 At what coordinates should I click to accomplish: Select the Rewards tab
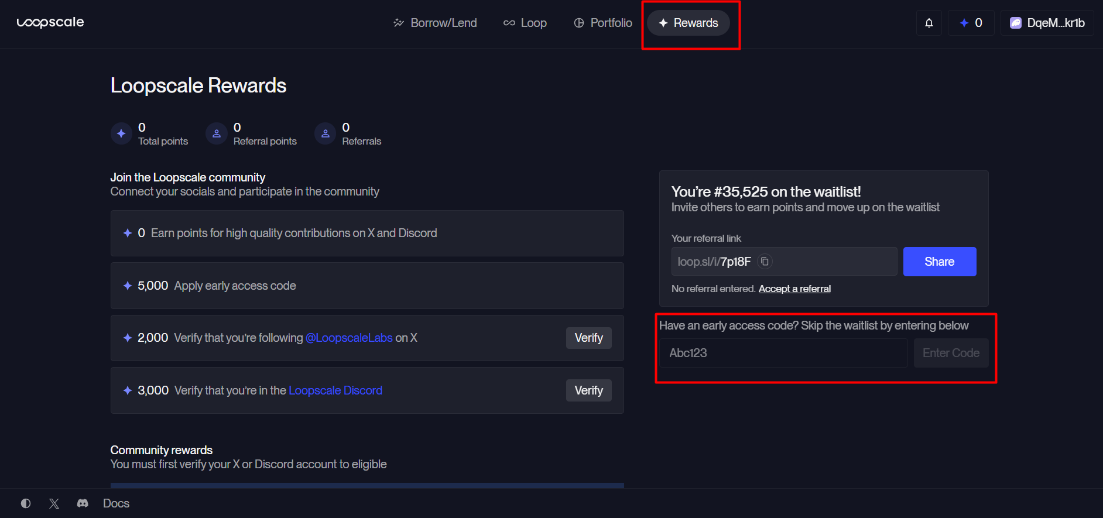click(x=688, y=22)
